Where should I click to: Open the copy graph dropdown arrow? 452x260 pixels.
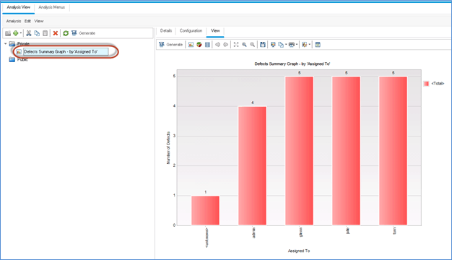click(x=286, y=45)
